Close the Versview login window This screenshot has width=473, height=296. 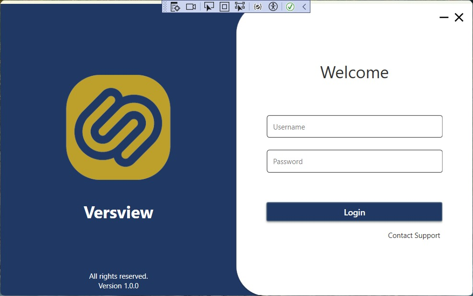point(459,18)
